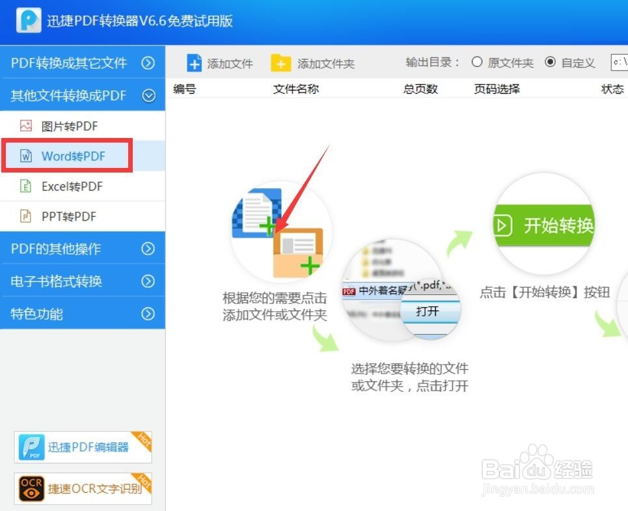This screenshot has width=628, height=511.
Task: Choose PPT转PDF in the sidebar
Action: pos(83,216)
